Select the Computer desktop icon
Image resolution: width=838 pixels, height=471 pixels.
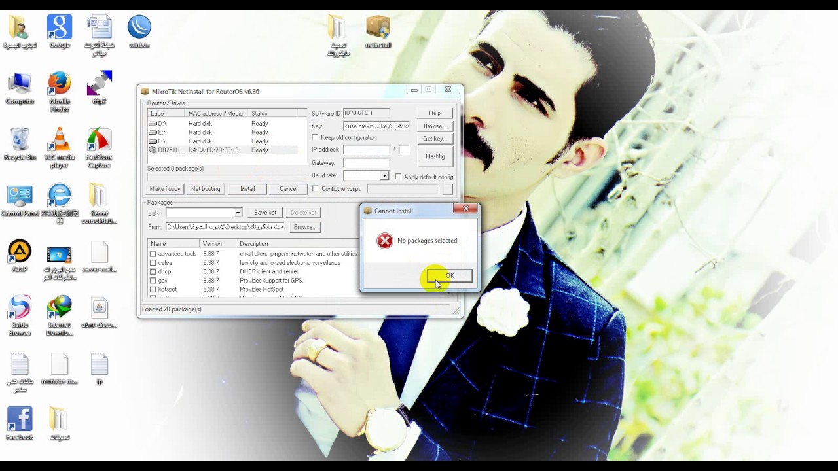[20, 89]
